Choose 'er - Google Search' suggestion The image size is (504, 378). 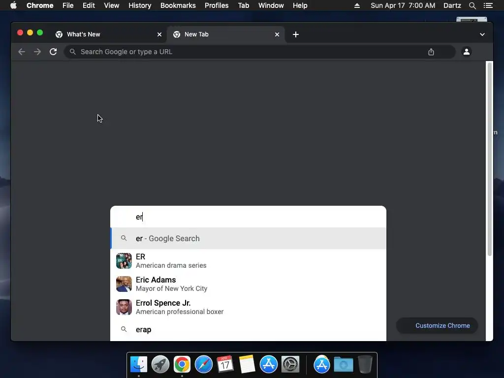coord(248,239)
